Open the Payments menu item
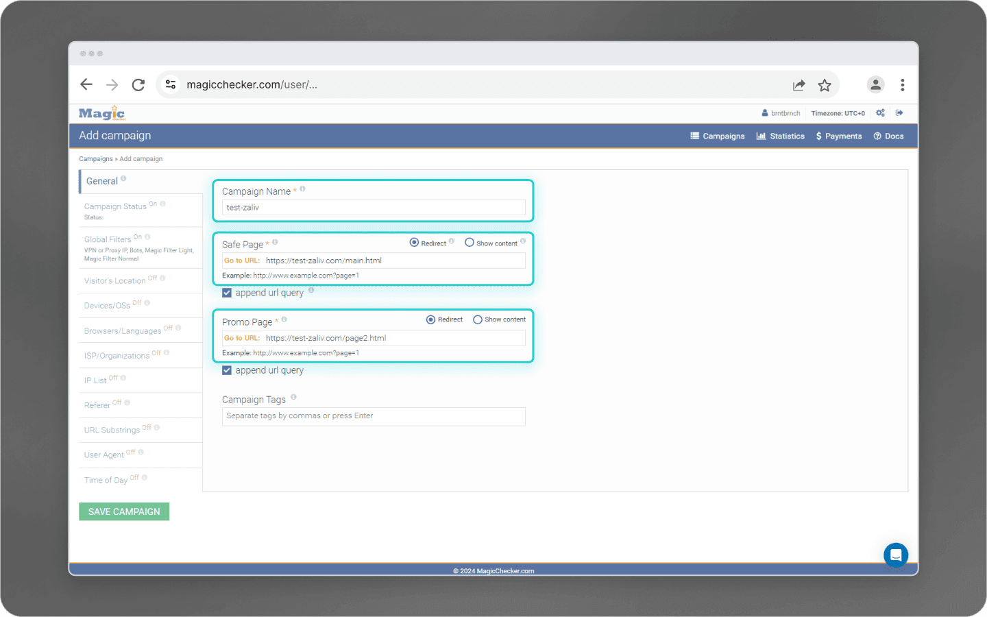 [839, 136]
